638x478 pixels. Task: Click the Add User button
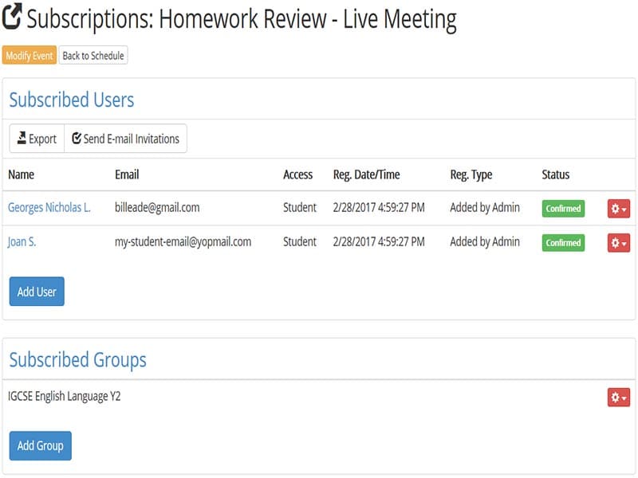[37, 292]
